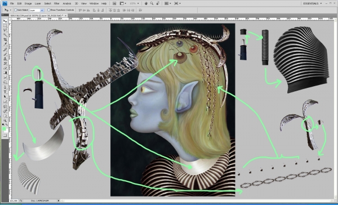Open the Select menu

tap(48, 3)
